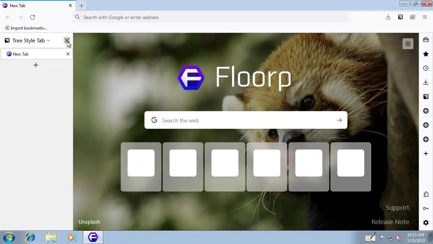The width and height of the screenshot is (433, 244).
Task: Open the Windows Start menu
Action: [9, 237]
